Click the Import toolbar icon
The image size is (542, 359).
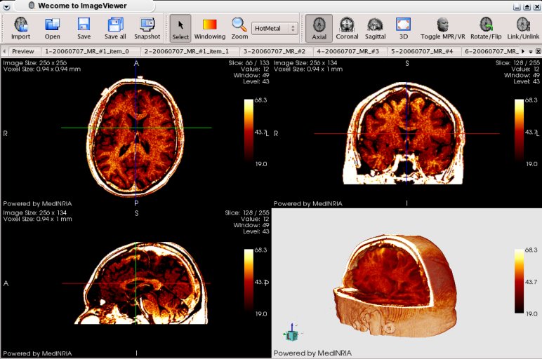coord(20,28)
